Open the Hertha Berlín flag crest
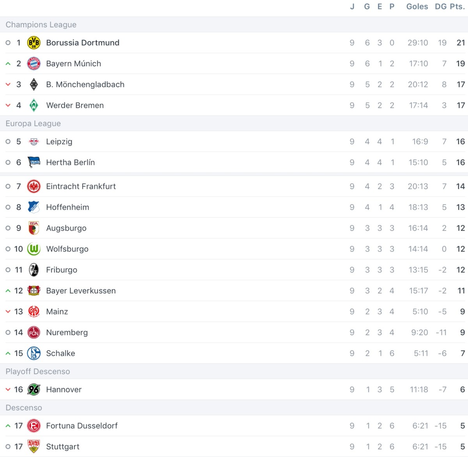 tap(34, 162)
